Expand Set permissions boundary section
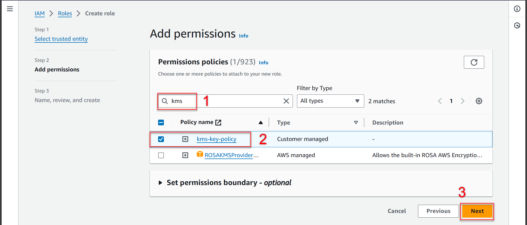This screenshot has height=225, width=527. tap(160, 183)
